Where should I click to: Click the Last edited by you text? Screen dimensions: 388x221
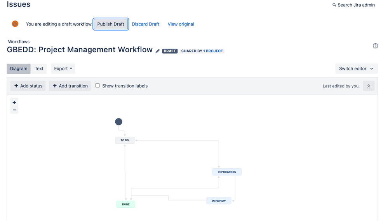(x=341, y=86)
